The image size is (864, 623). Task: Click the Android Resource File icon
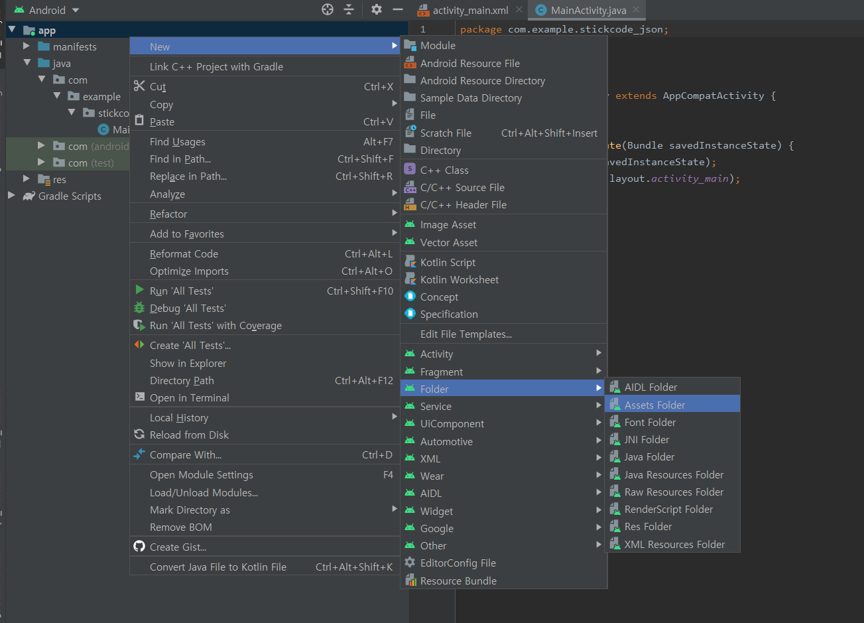[x=410, y=63]
